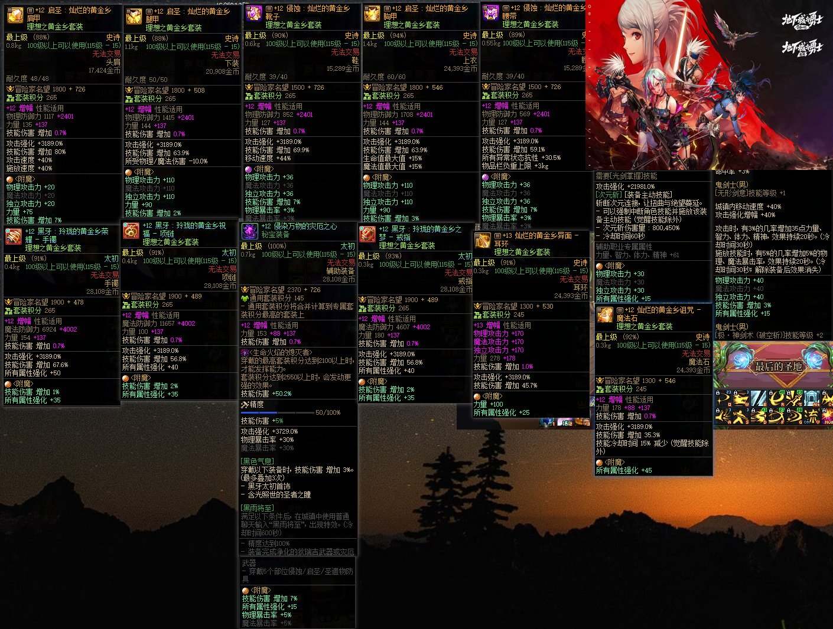
Task: Click the temple skill icon bound to Alt
Action: (x=812, y=398)
